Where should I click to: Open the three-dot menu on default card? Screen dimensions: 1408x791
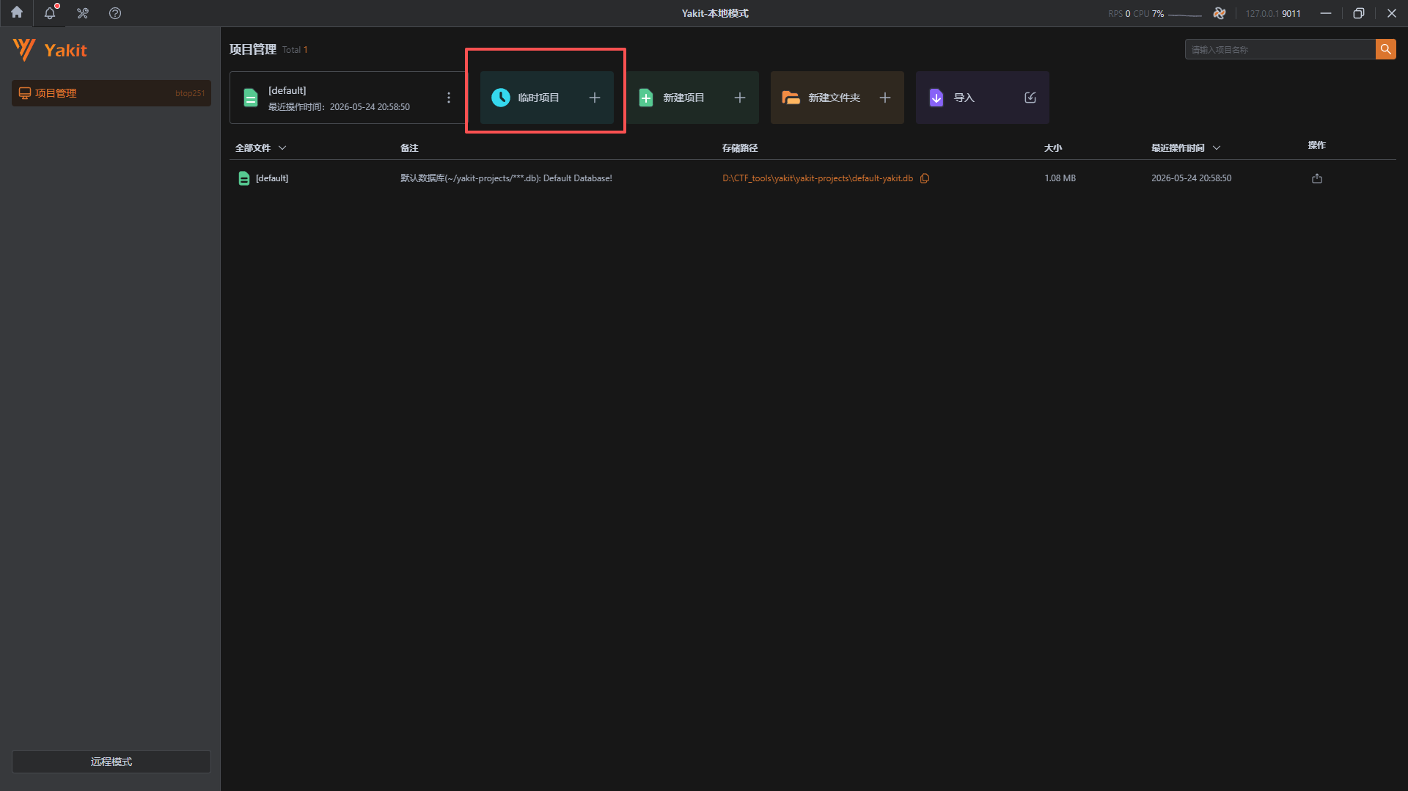[449, 98]
